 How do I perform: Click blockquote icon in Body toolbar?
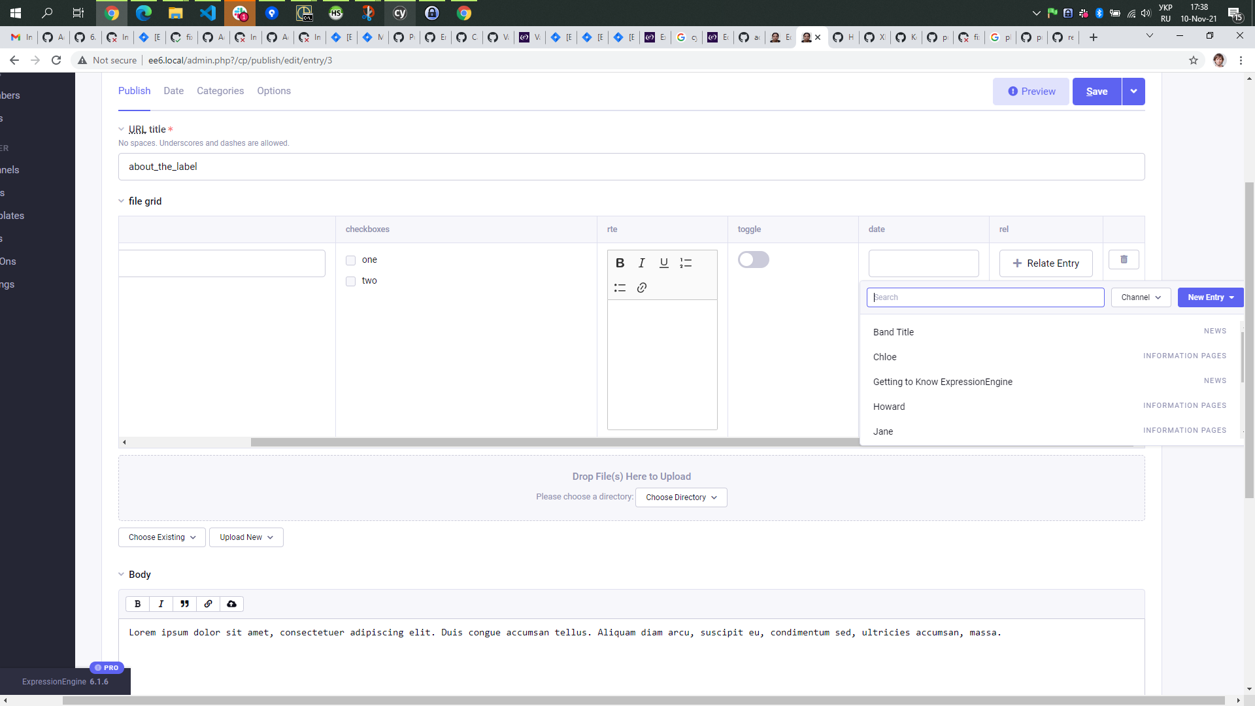[x=184, y=604]
